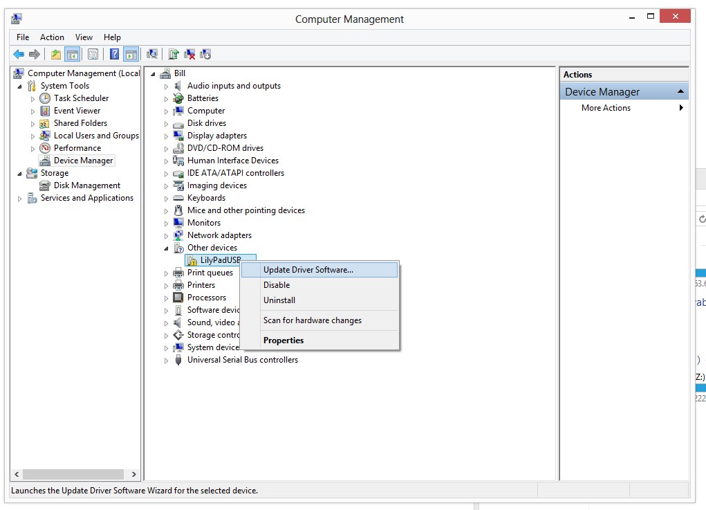Toggle the Show/Hide Console Tree toolbar button
706x510 pixels.
coord(72,55)
